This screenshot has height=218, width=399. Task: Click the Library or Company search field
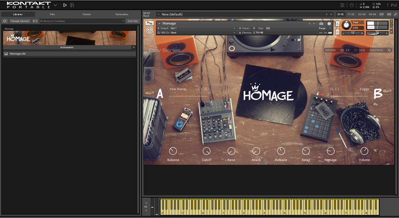click(82, 21)
